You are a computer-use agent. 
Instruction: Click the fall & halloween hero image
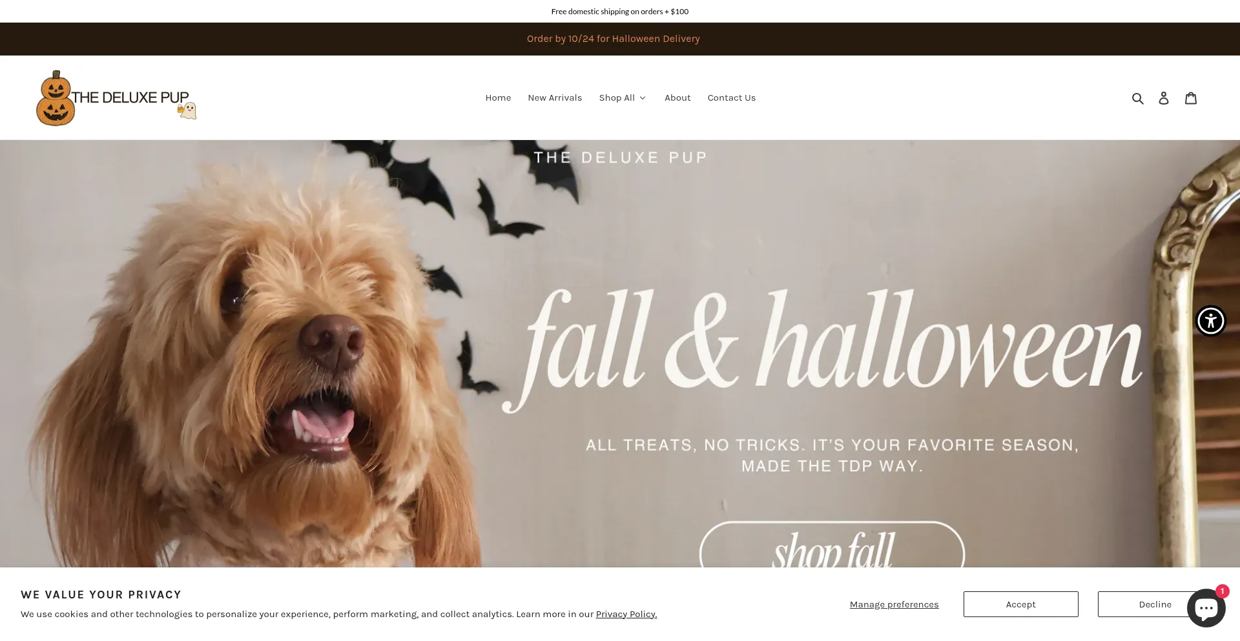[620, 354]
